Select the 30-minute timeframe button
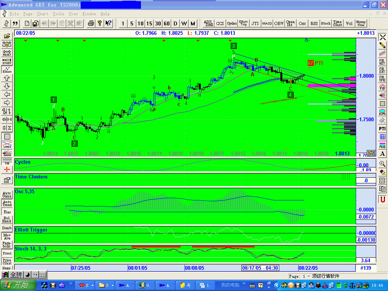Image resolution: width=388 pixels, height=291 pixels. tap(158, 23)
